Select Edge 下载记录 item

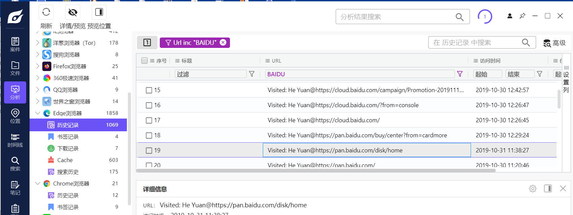[x=78, y=148]
